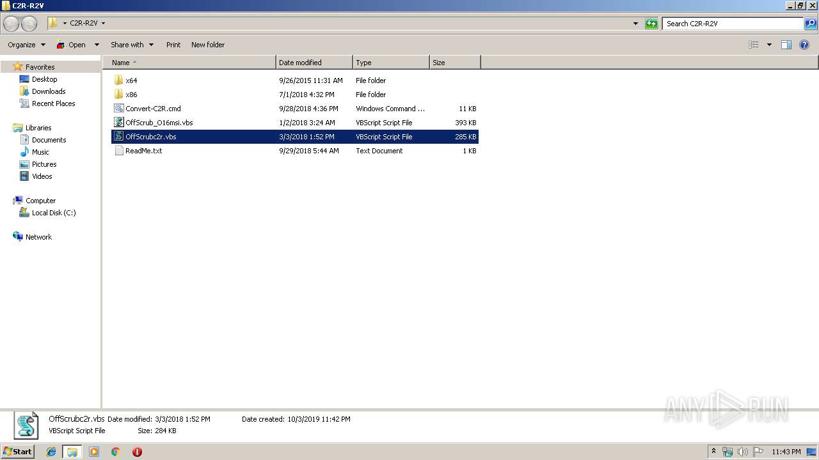Click the search magnifier icon
This screenshot has height=460, width=819.
pos(810,24)
